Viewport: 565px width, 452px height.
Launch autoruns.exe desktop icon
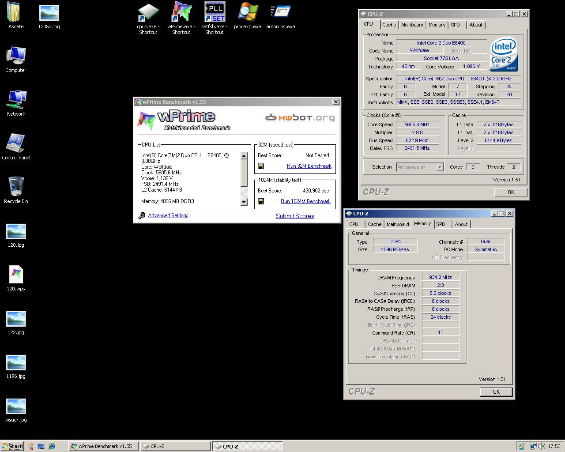[x=281, y=16]
